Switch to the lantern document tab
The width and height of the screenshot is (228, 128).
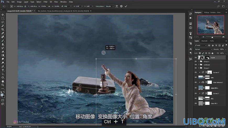click(x=63, y=11)
